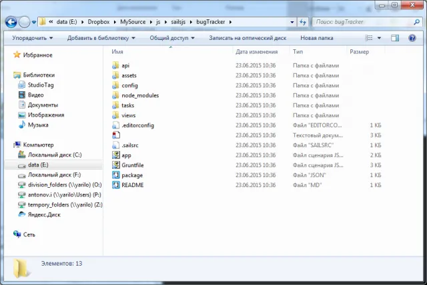Image resolution: width=427 pixels, height=285 pixels.
Task: Select the config folder icon
Action: pyautogui.click(x=115, y=85)
